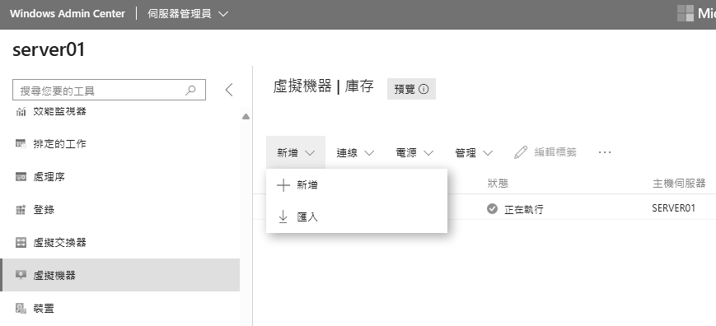Click the server01 page heading
Screen dimensions: 716x326
(x=49, y=49)
